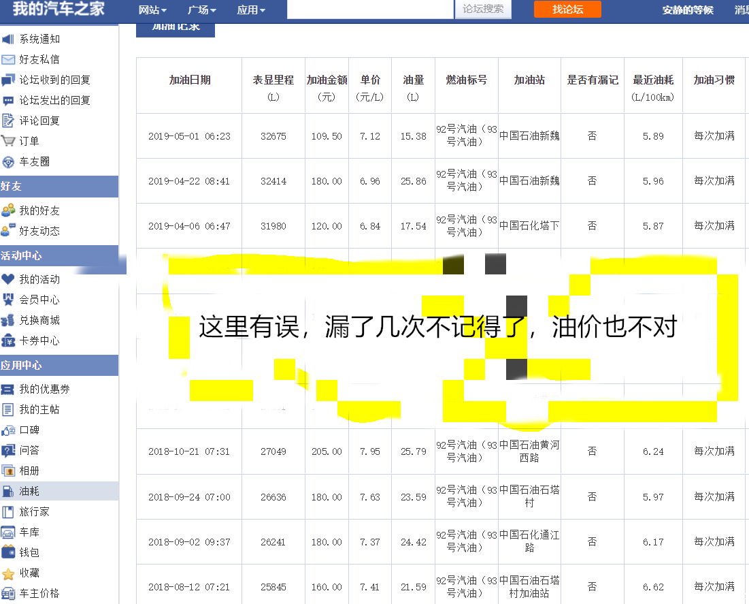749x604 pixels.
Task: Open 好友私信 envelope icon
Action: point(8,60)
